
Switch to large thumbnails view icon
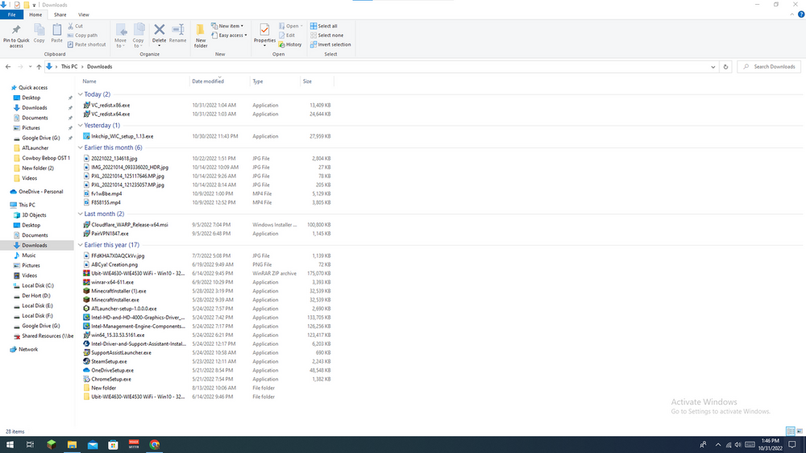[x=800, y=431]
